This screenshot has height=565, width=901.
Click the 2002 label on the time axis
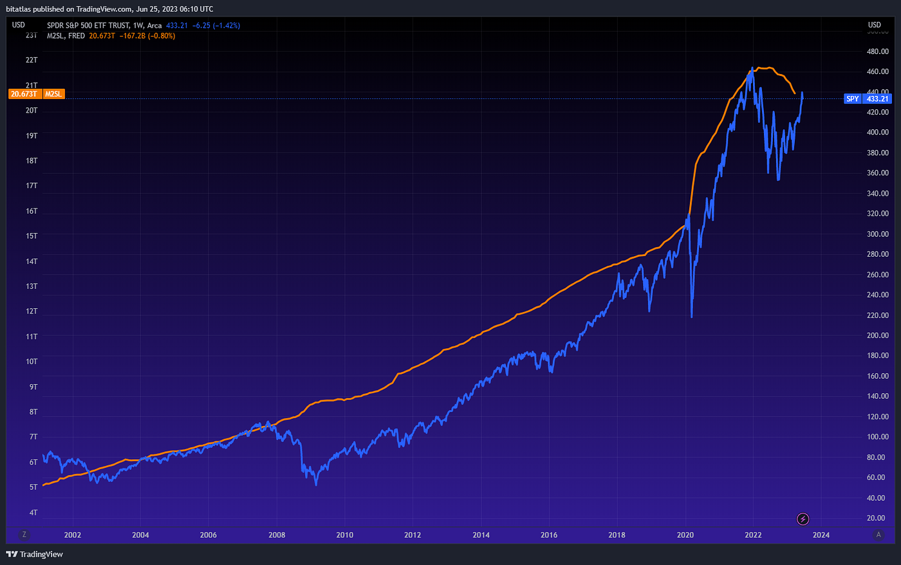point(73,535)
